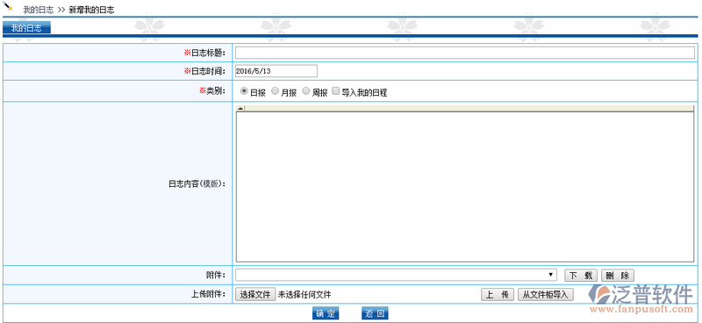702x323 pixels.
Task: Click the 未选择任何文件 text
Action: (x=304, y=294)
